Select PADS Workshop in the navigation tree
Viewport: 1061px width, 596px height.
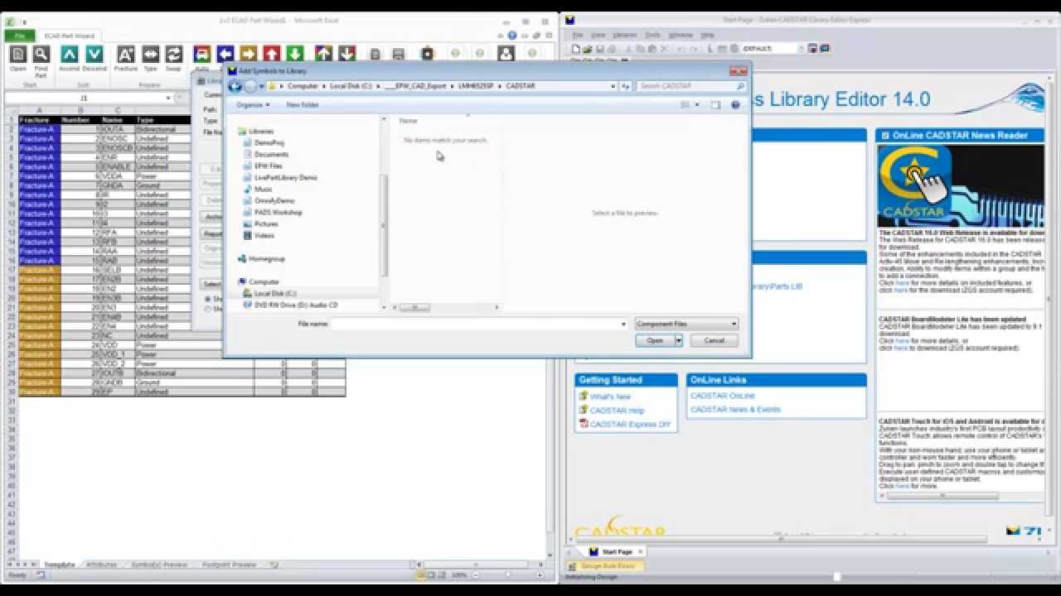(278, 213)
